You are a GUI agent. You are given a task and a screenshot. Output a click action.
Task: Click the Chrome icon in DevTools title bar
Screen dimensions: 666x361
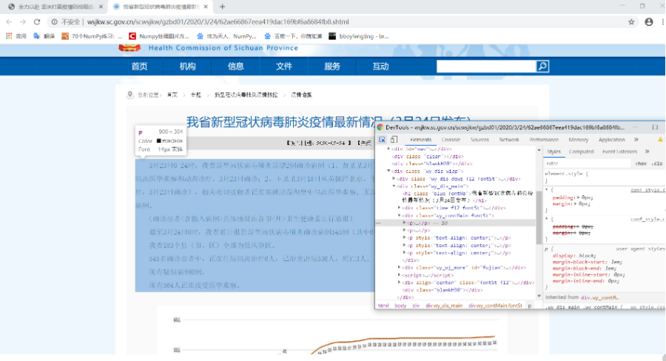(380, 127)
